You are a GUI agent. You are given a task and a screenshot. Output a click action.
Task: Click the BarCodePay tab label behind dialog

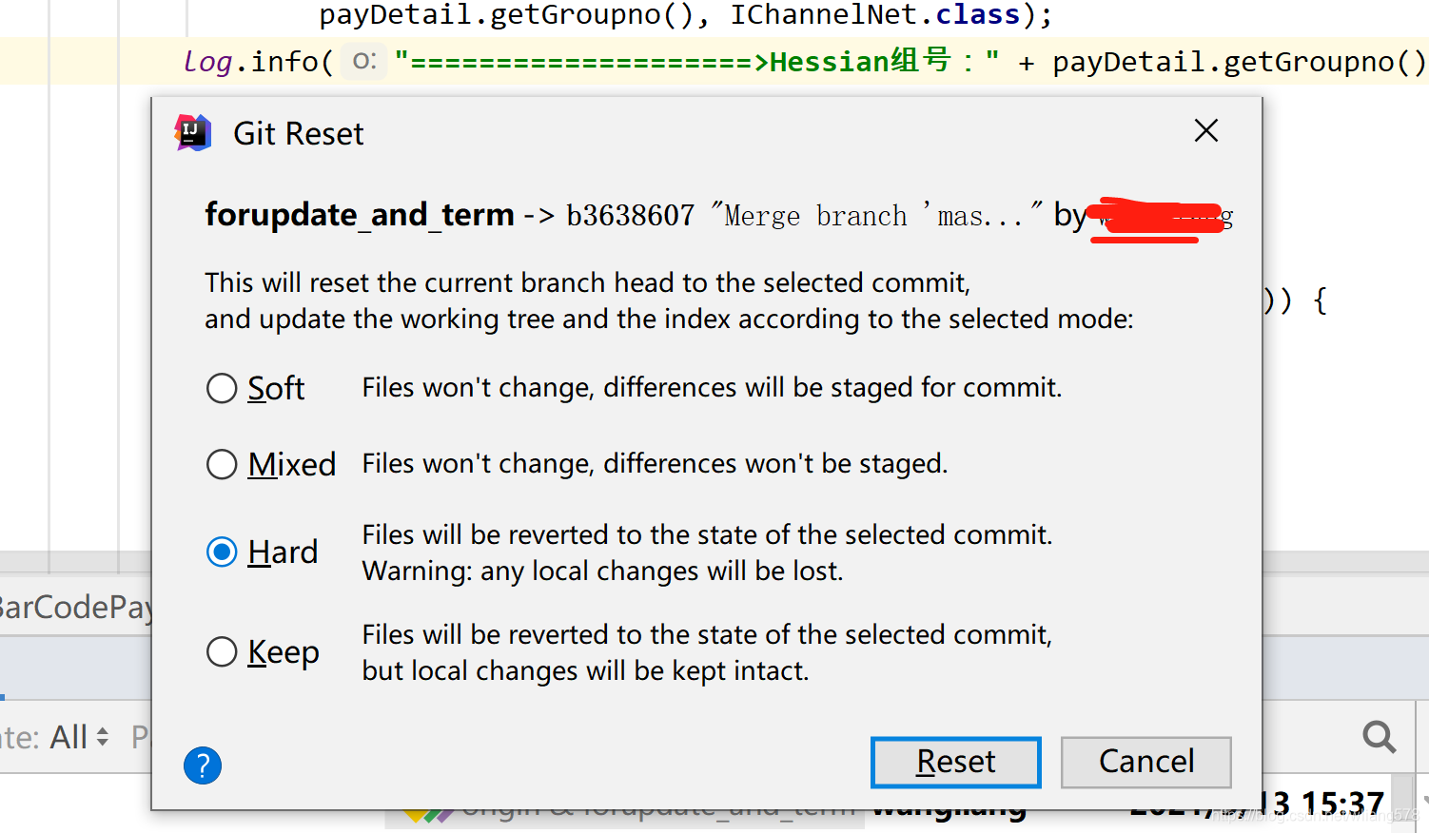tap(74, 607)
